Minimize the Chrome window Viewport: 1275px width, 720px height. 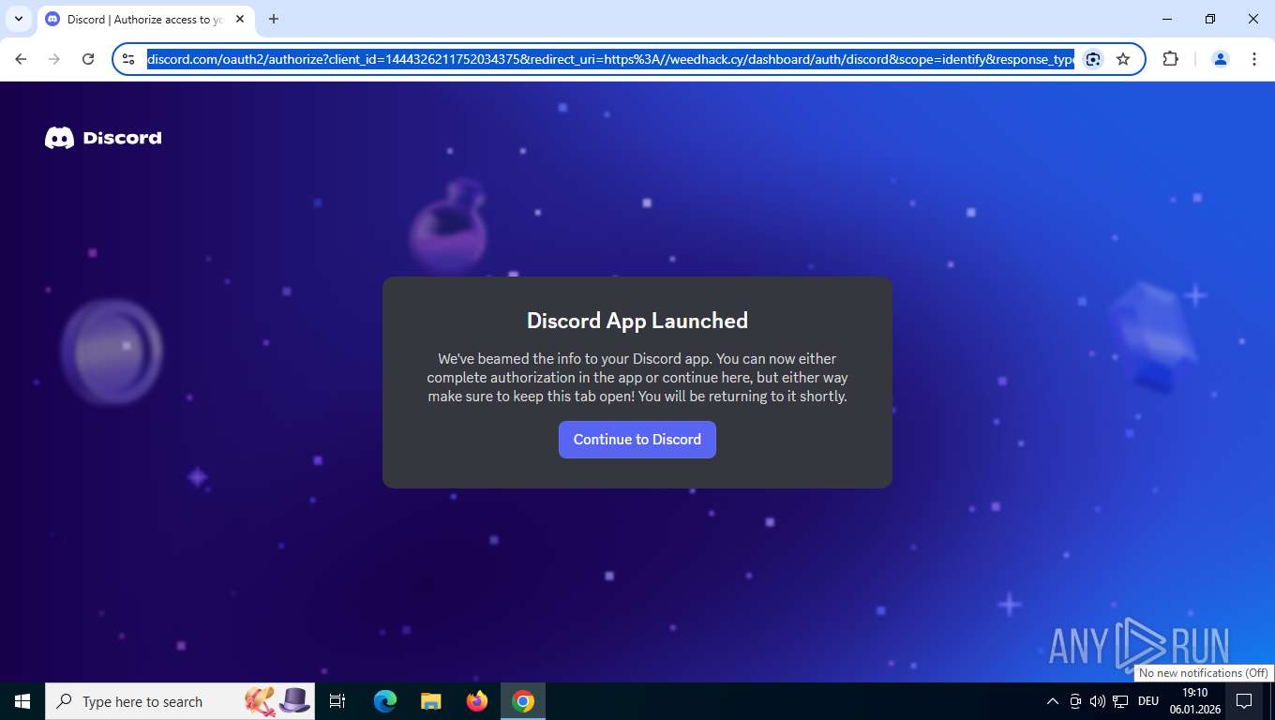tap(1167, 19)
